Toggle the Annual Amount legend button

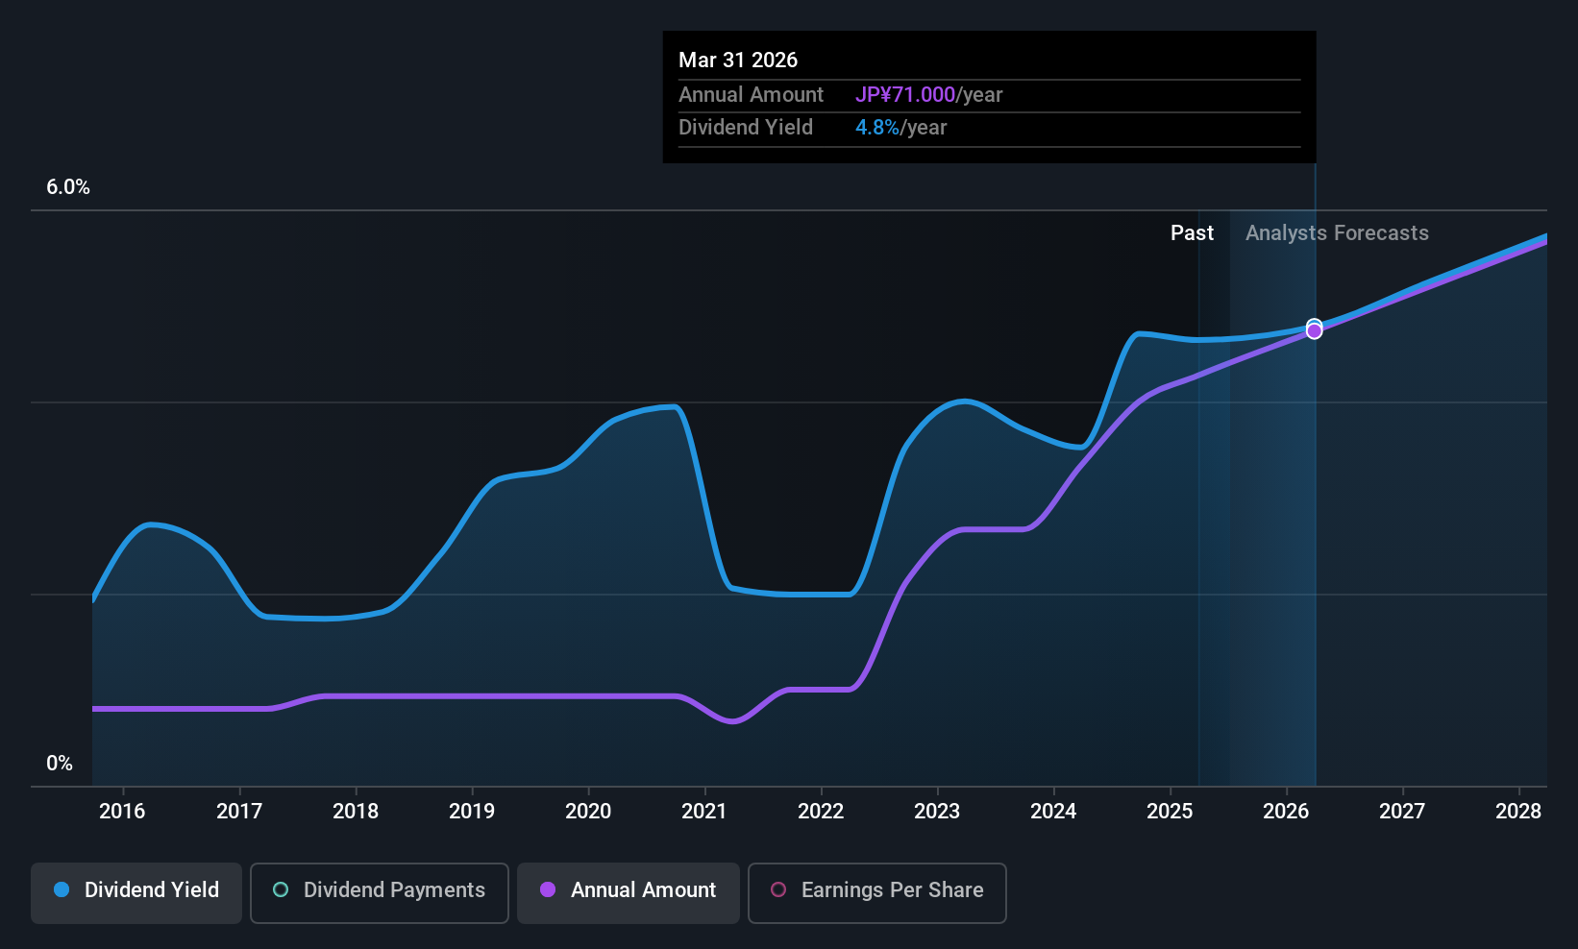(x=629, y=892)
